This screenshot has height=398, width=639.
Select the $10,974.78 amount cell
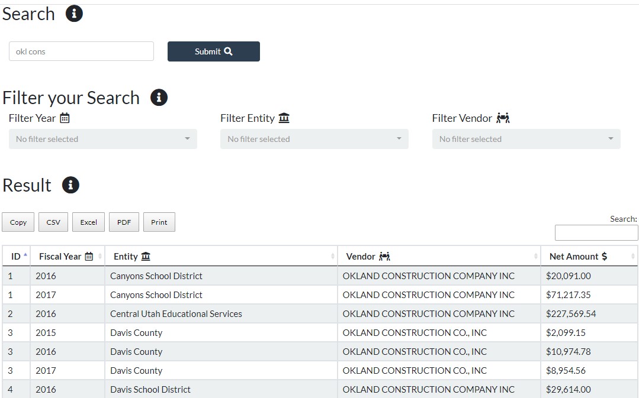click(589, 352)
